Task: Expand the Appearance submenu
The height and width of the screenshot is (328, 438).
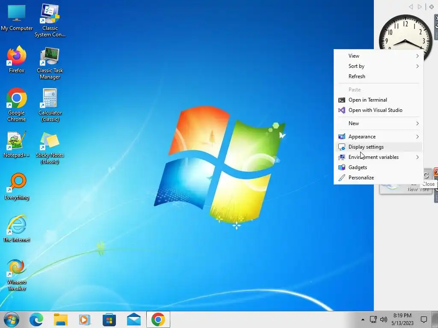Action: [x=379, y=137]
